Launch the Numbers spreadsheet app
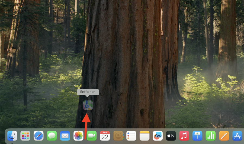The width and height of the screenshot is (244, 144). (x=211, y=136)
